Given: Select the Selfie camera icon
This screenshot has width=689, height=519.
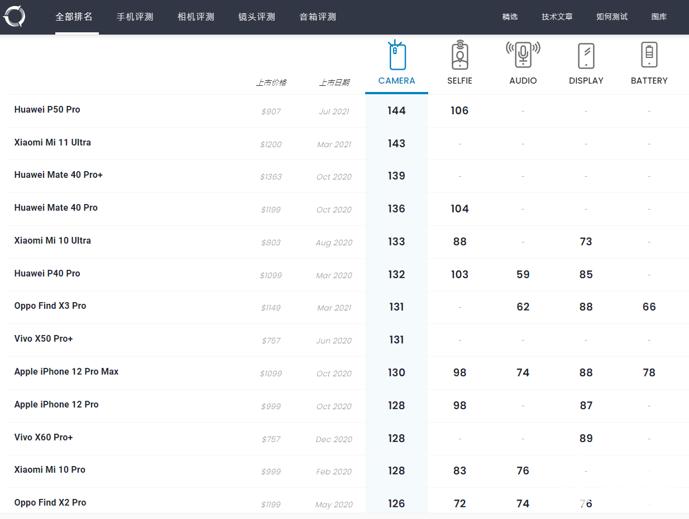Looking at the screenshot, I should point(460,56).
